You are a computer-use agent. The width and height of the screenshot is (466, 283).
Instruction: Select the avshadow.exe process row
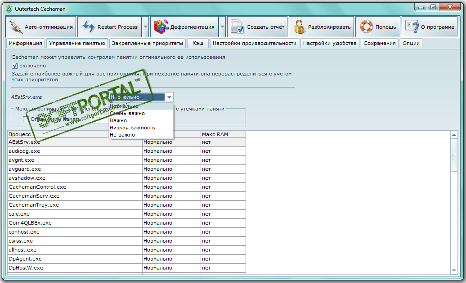click(126, 178)
